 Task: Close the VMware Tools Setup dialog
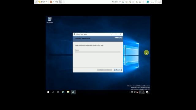pos(121,34)
